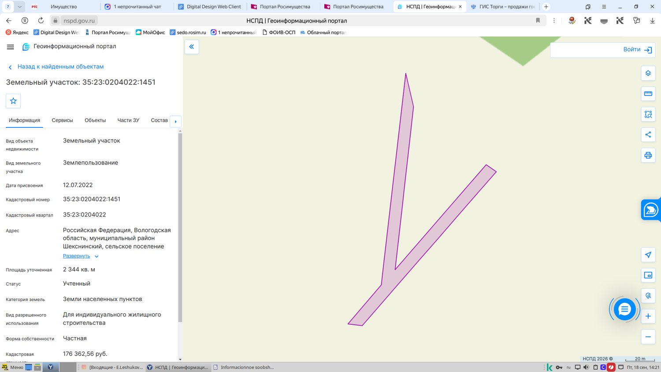Viewport: 661px width, 372px height.
Task: Click the my location arrow icon
Action: [648, 255]
